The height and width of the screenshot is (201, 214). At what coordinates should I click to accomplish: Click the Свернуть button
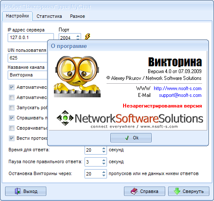[x=189, y=191]
